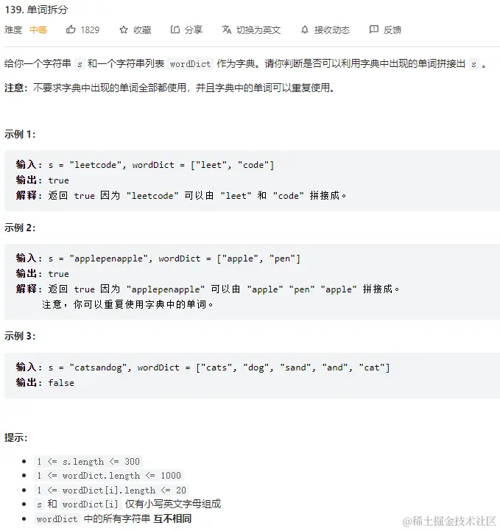Click the hint 仅有小写英文字母组成
Image resolution: width=500 pixels, height=531 pixels.
click(128, 504)
